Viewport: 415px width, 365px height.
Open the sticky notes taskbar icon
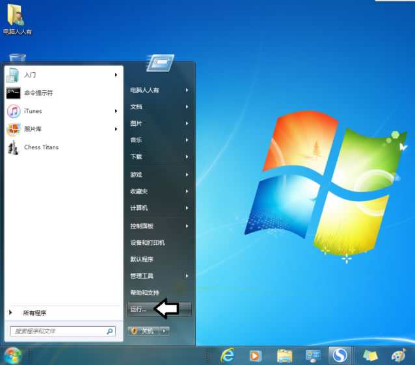point(369,356)
